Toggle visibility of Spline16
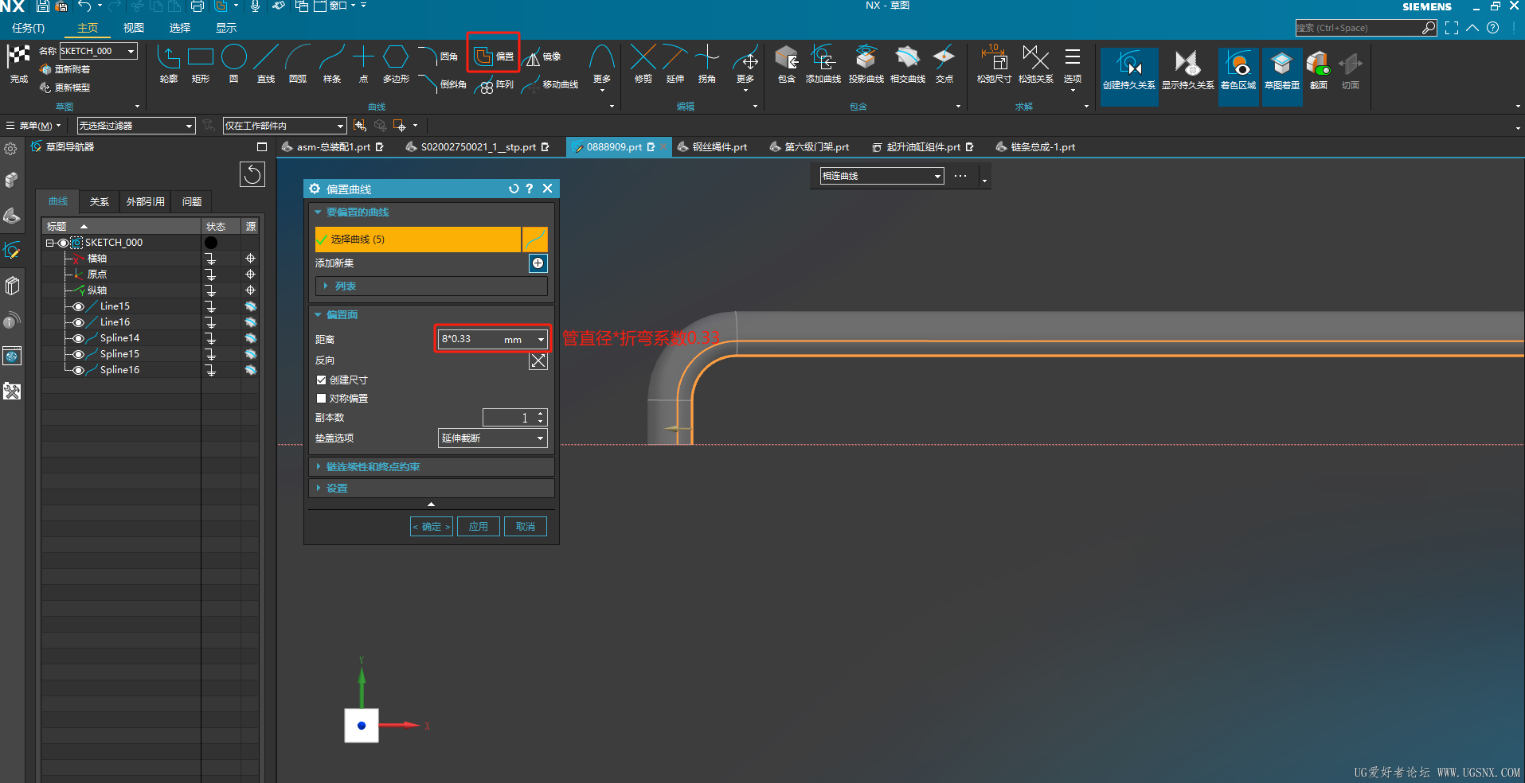Image resolution: width=1525 pixels, height=783 pixels. coord(78,370)
